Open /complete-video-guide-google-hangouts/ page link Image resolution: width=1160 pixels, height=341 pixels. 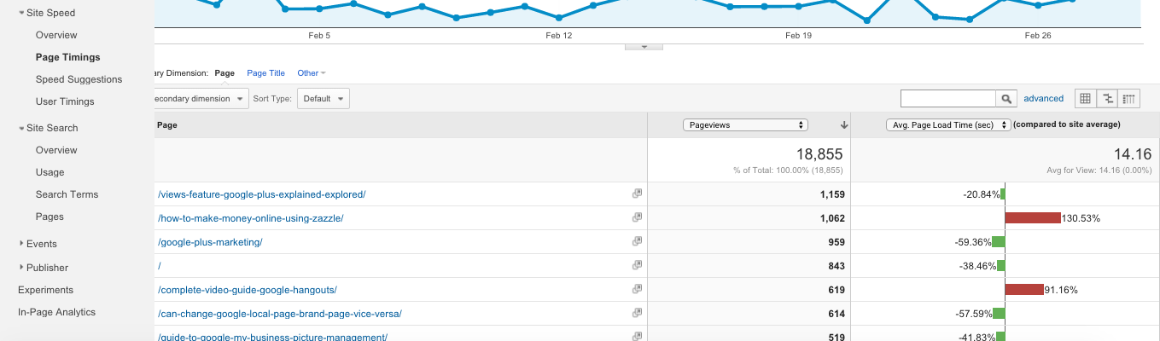pos(248,290)
